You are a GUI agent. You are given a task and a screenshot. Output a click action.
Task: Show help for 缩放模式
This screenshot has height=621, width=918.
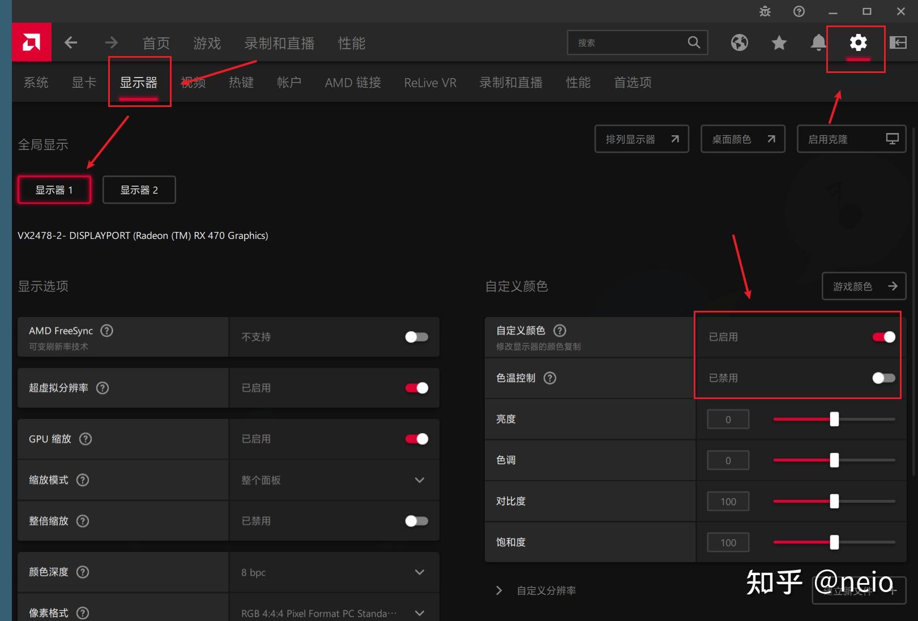[83, 480]
